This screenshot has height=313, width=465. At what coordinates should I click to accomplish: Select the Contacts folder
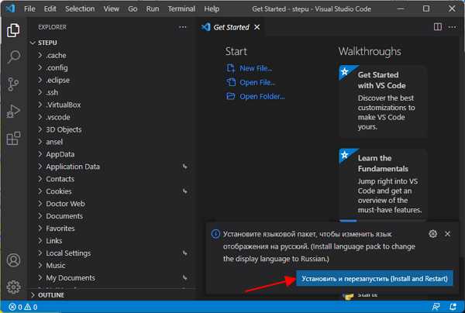pos(60,179)
